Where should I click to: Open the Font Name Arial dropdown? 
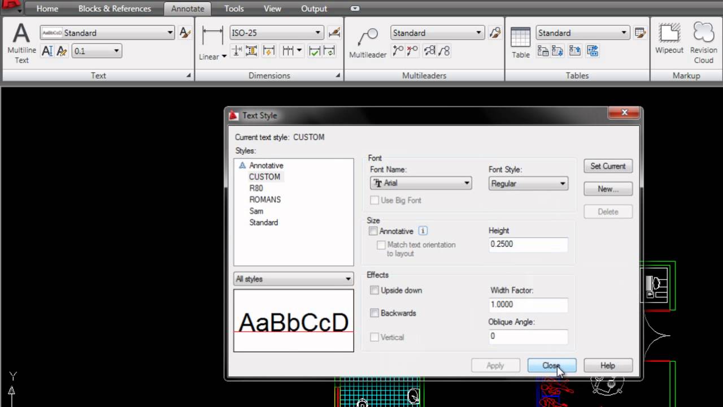point(421,183)
